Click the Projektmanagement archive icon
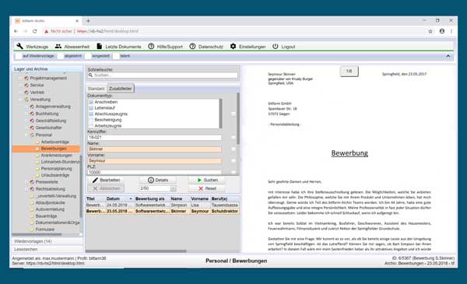 tap(26, 78)
